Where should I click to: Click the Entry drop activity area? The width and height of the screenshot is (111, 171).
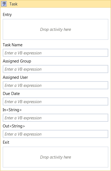(x=56, y=29)
